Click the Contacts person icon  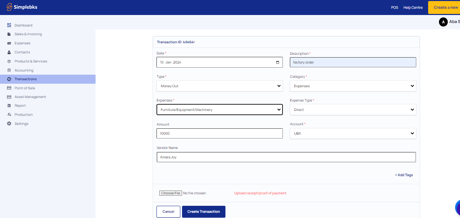[x=9, y=52]
